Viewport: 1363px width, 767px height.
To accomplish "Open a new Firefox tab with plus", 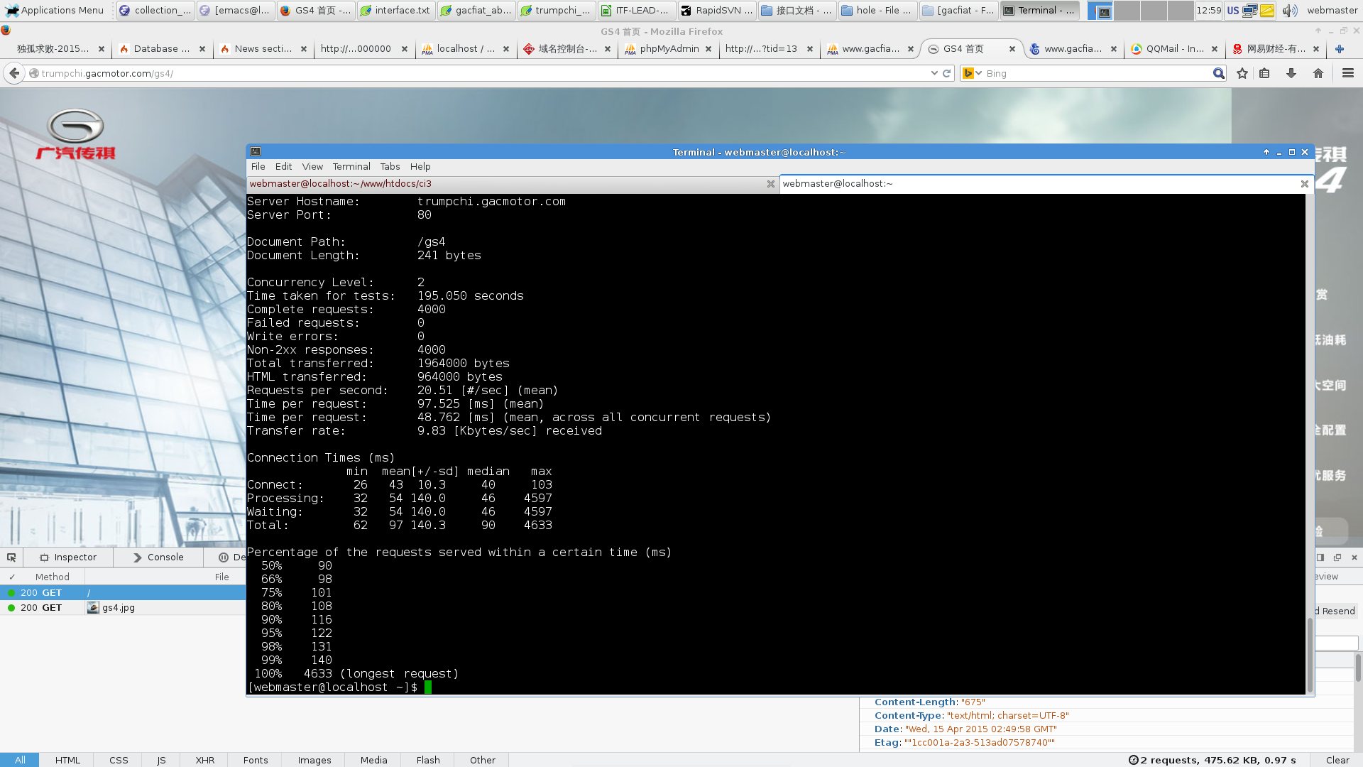I will (1340, 49).
